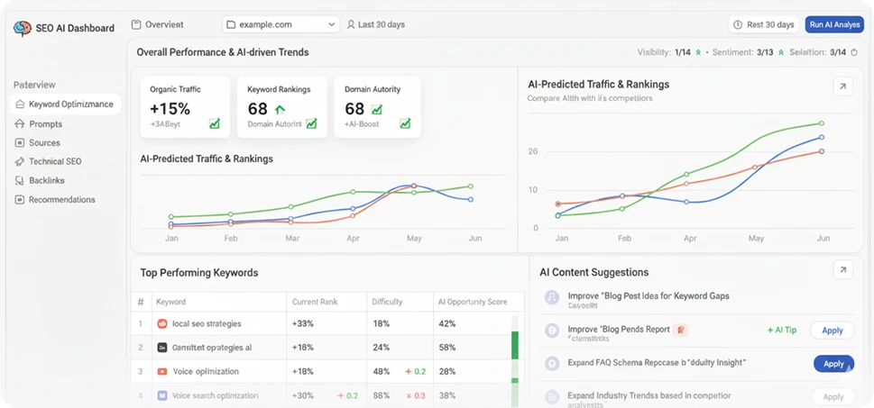Open the Last 30 days date filter
874x408 pixels.
point(378,24)
